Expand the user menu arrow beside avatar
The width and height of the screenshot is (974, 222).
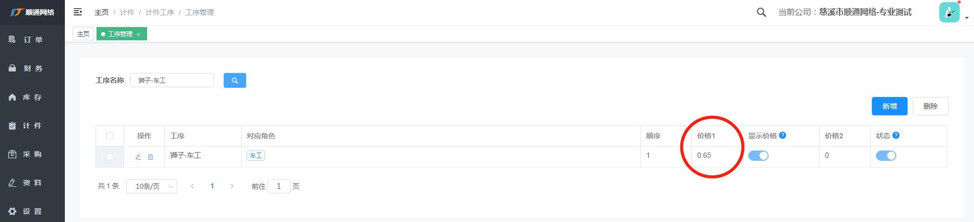pos(967,18)
